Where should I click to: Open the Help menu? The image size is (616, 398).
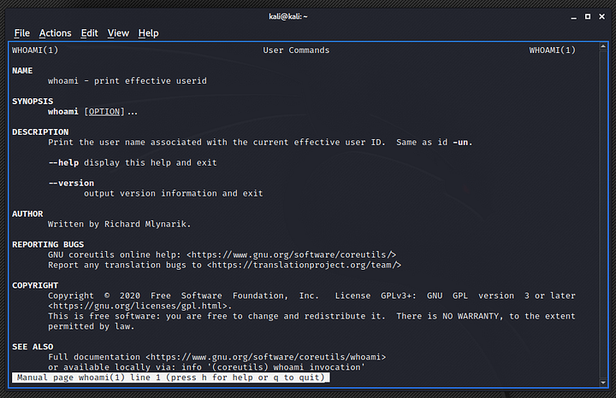click(148, 33)
